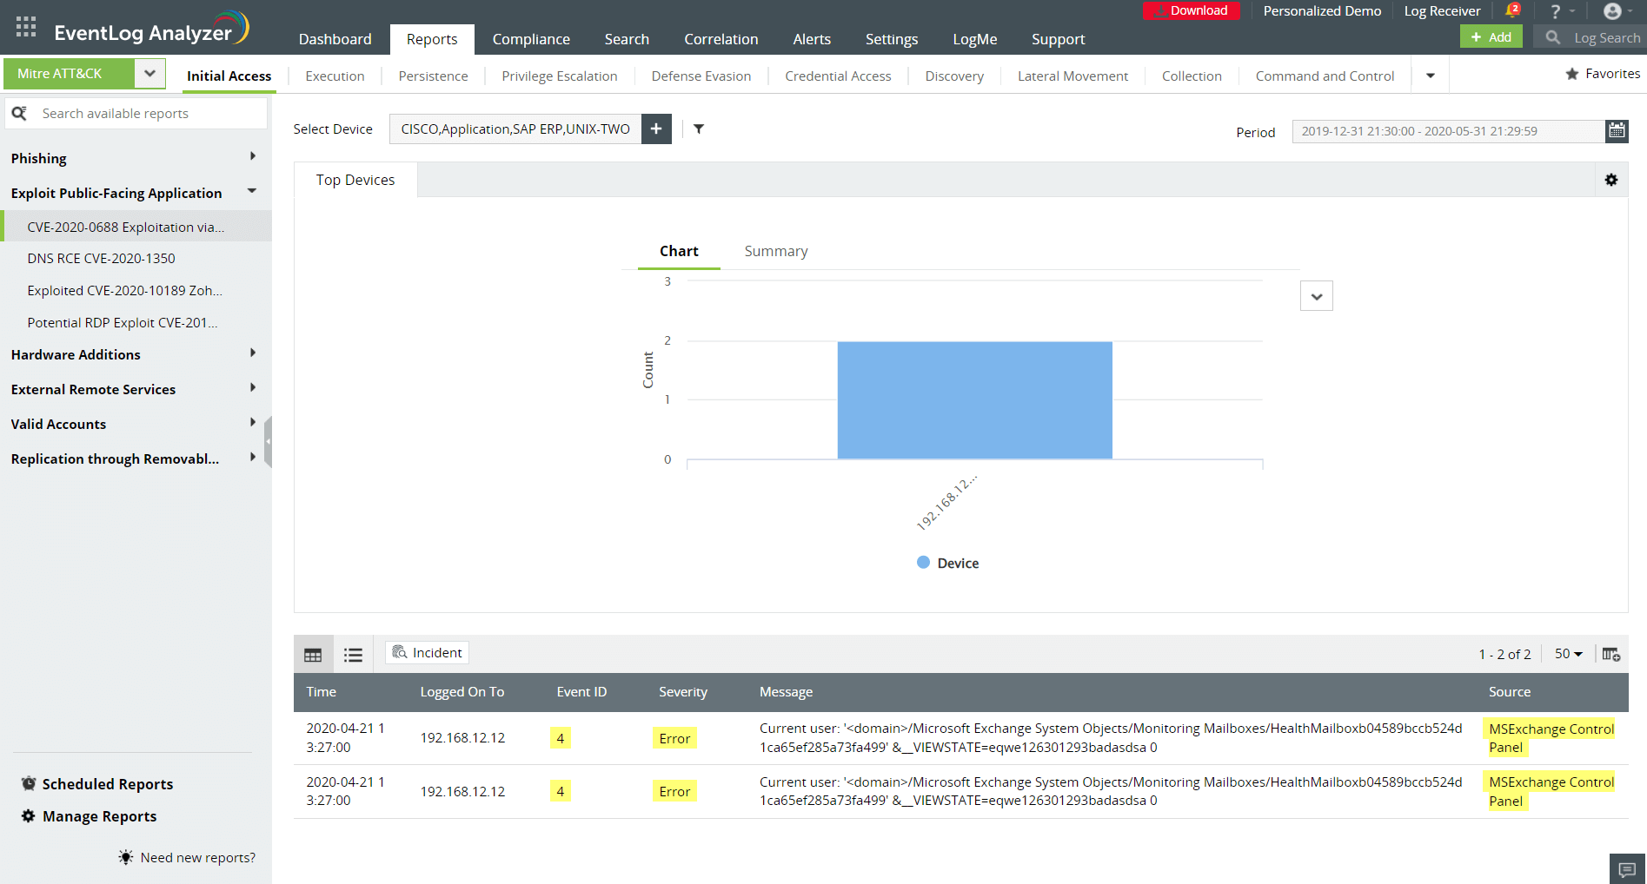Switch to the Alerts tab
This screenshot has height=884, width=1647.
[x=812, y=39]
